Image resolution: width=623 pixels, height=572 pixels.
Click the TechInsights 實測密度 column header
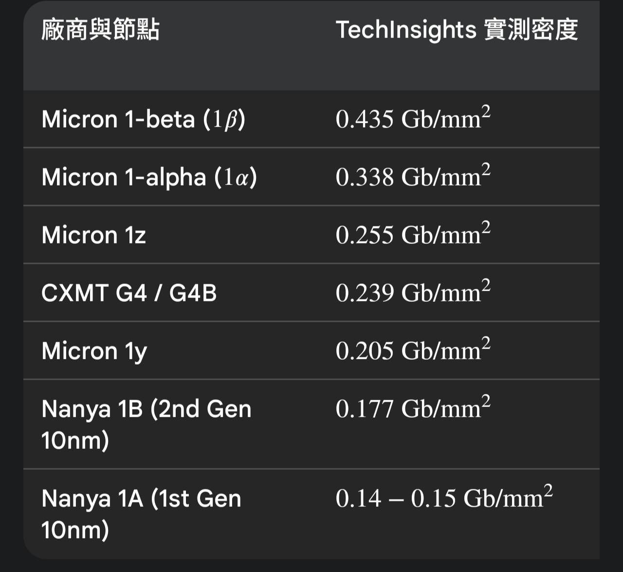pos(457,30)
